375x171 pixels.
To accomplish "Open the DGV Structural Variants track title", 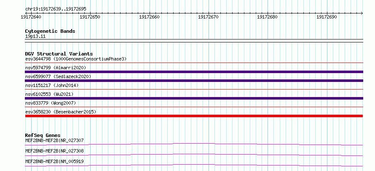I will (59, 54).
